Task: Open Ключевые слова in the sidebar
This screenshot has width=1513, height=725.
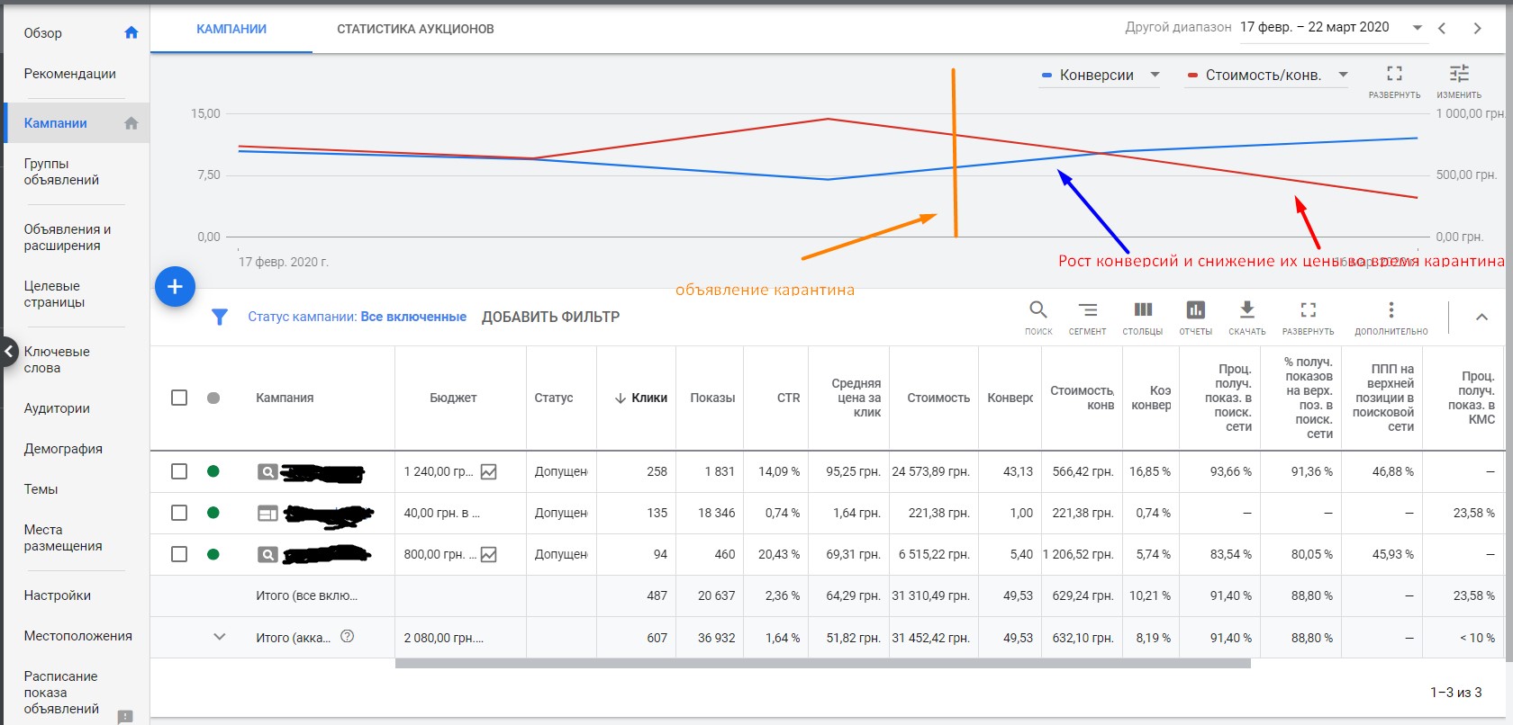Action: pos(57,360)
